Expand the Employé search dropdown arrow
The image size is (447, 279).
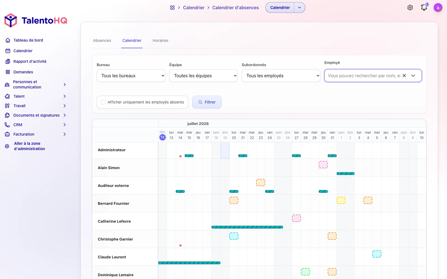413,76
